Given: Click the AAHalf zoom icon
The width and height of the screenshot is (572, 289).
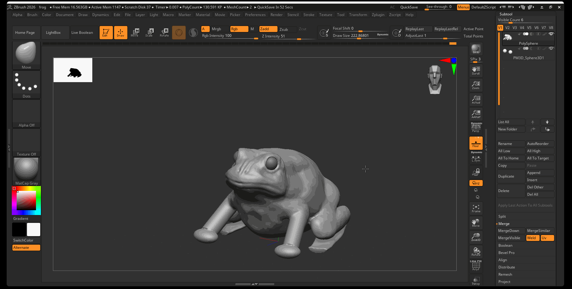Looking at the screenshot, I should coord(476,114).
